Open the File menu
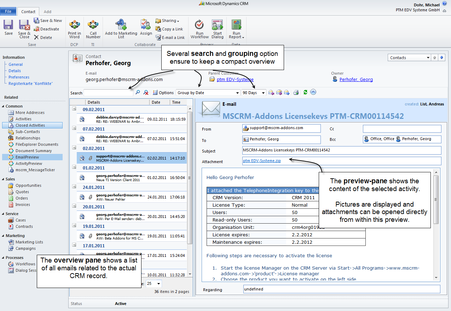 click(8, 11)
